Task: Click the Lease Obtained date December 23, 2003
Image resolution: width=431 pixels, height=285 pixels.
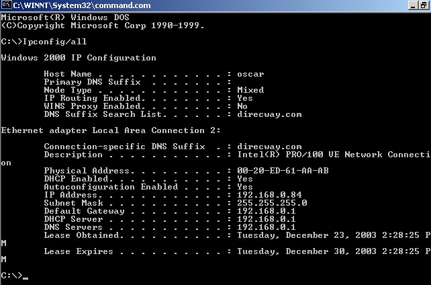Action: click(331, 235)
